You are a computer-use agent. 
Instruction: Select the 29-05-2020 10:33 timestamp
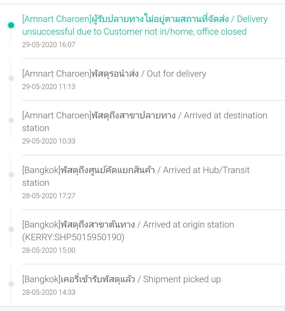49,141
